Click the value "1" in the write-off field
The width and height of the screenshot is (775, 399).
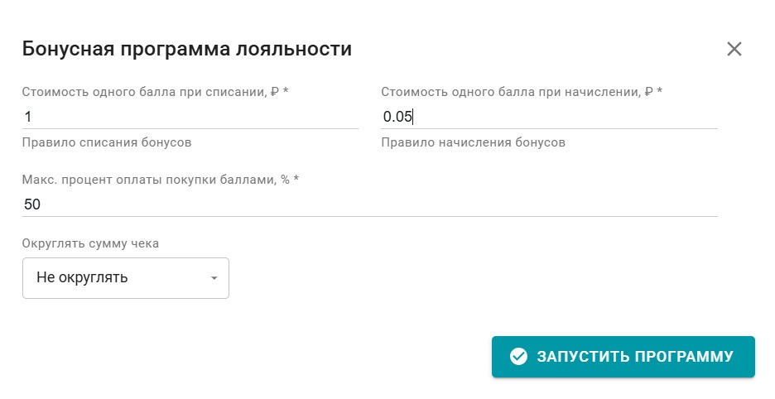pyautogui.click(x=27, y=117)
